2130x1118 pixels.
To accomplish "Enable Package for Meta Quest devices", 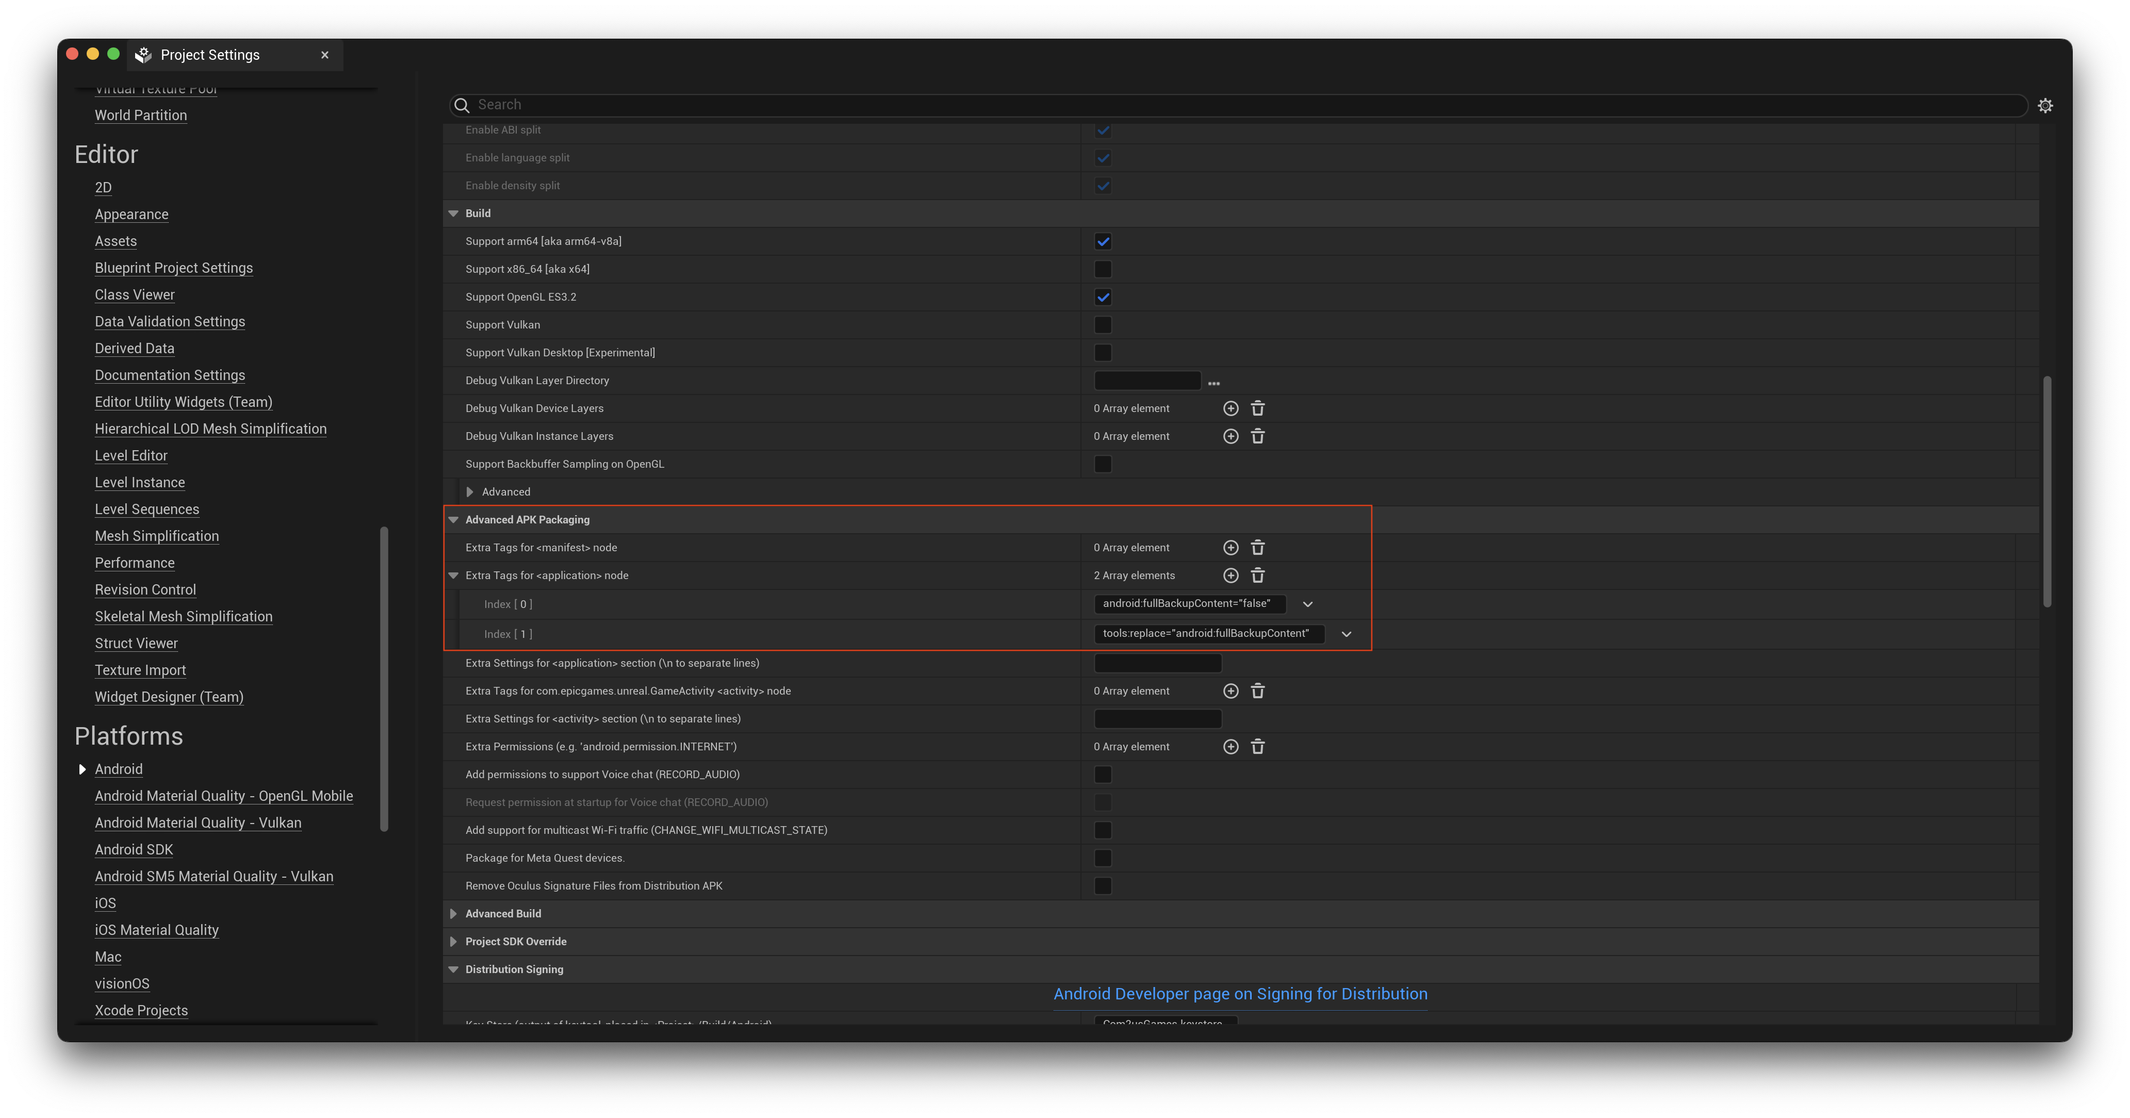I will (x=1102, y=858).
